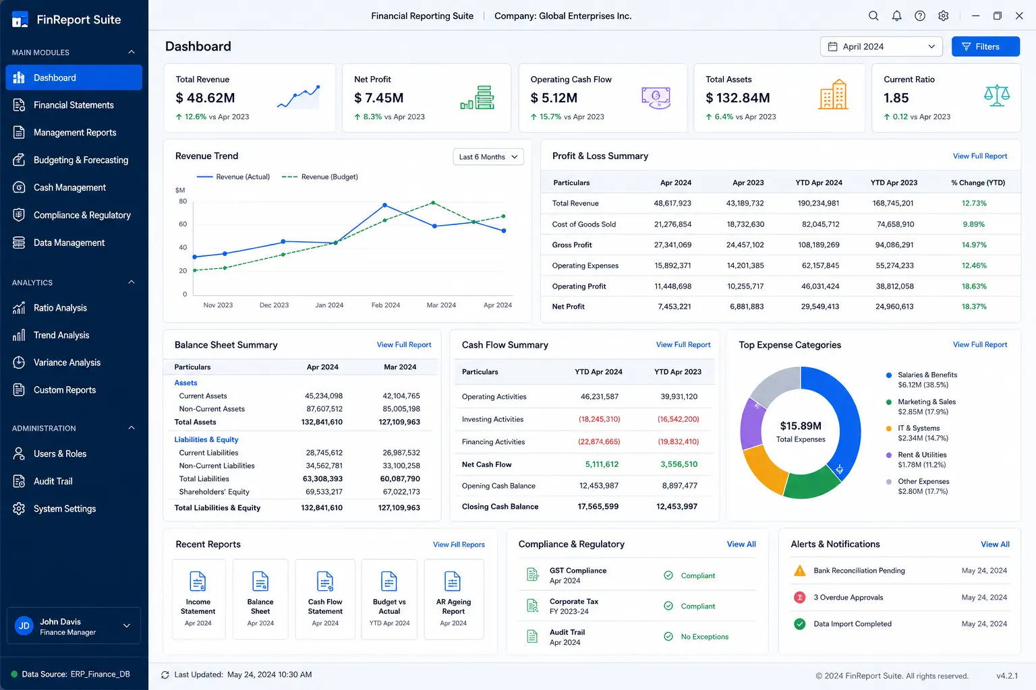1036x690 pixels.
Task: View full Profit & Loss report
Action: tap(980, 156)
